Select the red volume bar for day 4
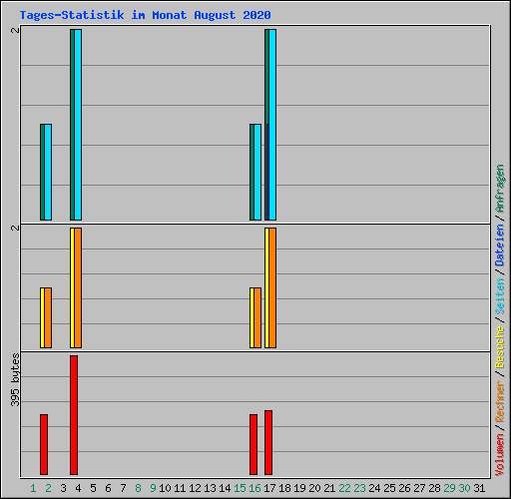This screenshot has width=511, height=499. tap(74, 415)
